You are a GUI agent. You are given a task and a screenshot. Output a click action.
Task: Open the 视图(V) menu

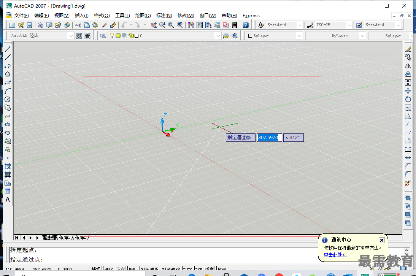(62, 15)
